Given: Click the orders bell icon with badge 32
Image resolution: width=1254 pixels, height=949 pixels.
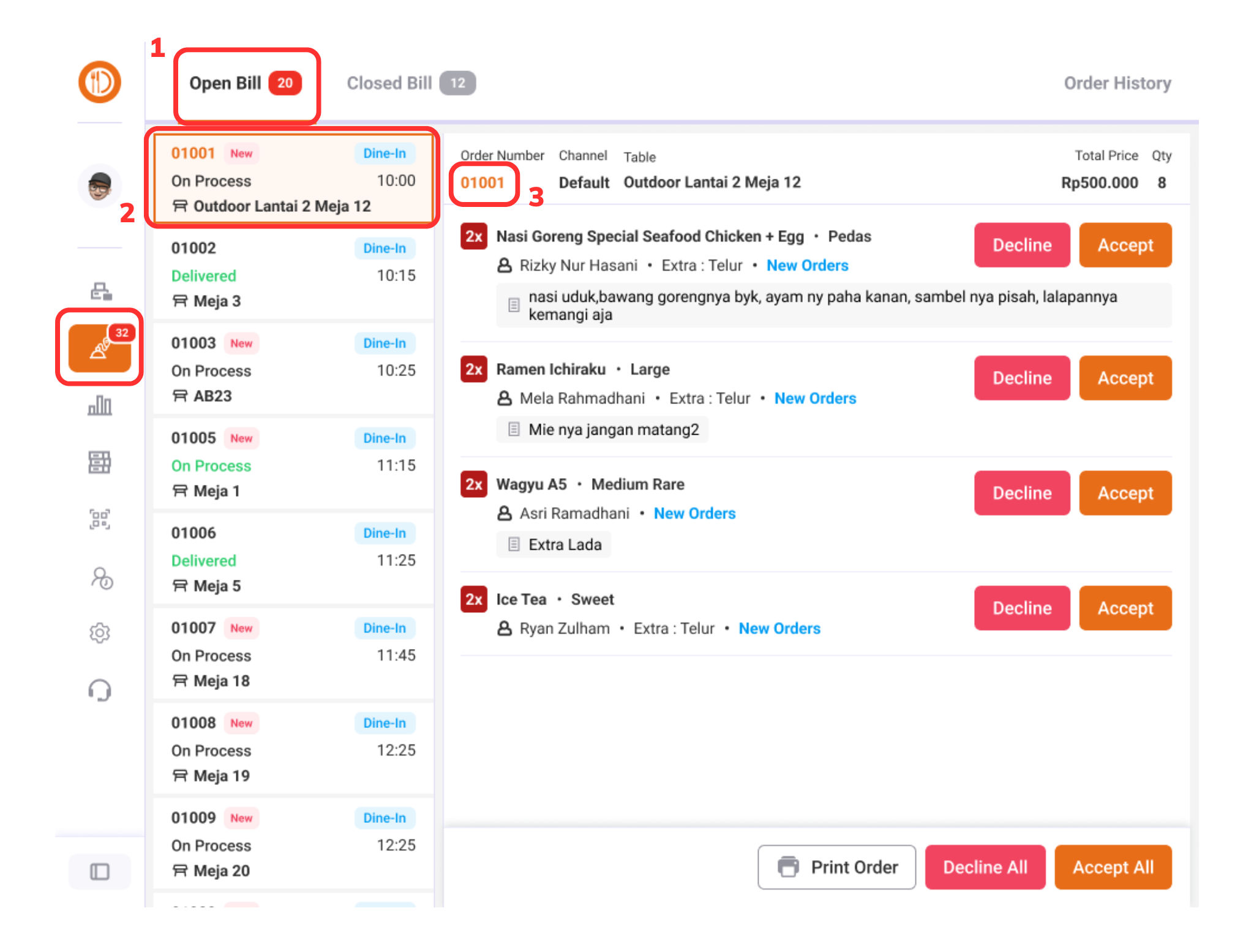Looking at the screenshot, I should tap(100, 349).
